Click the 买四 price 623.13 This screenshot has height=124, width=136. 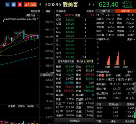click(x=70, y=53)
